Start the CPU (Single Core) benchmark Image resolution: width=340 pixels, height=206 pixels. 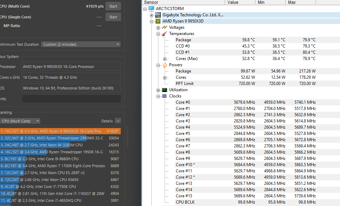113,17
